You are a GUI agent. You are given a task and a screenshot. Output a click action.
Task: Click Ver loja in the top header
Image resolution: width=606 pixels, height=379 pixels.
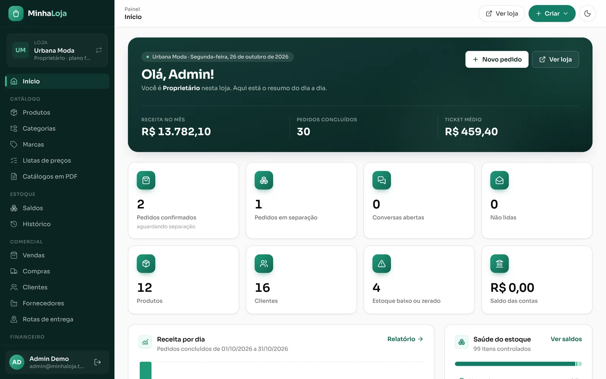[502, 14]
